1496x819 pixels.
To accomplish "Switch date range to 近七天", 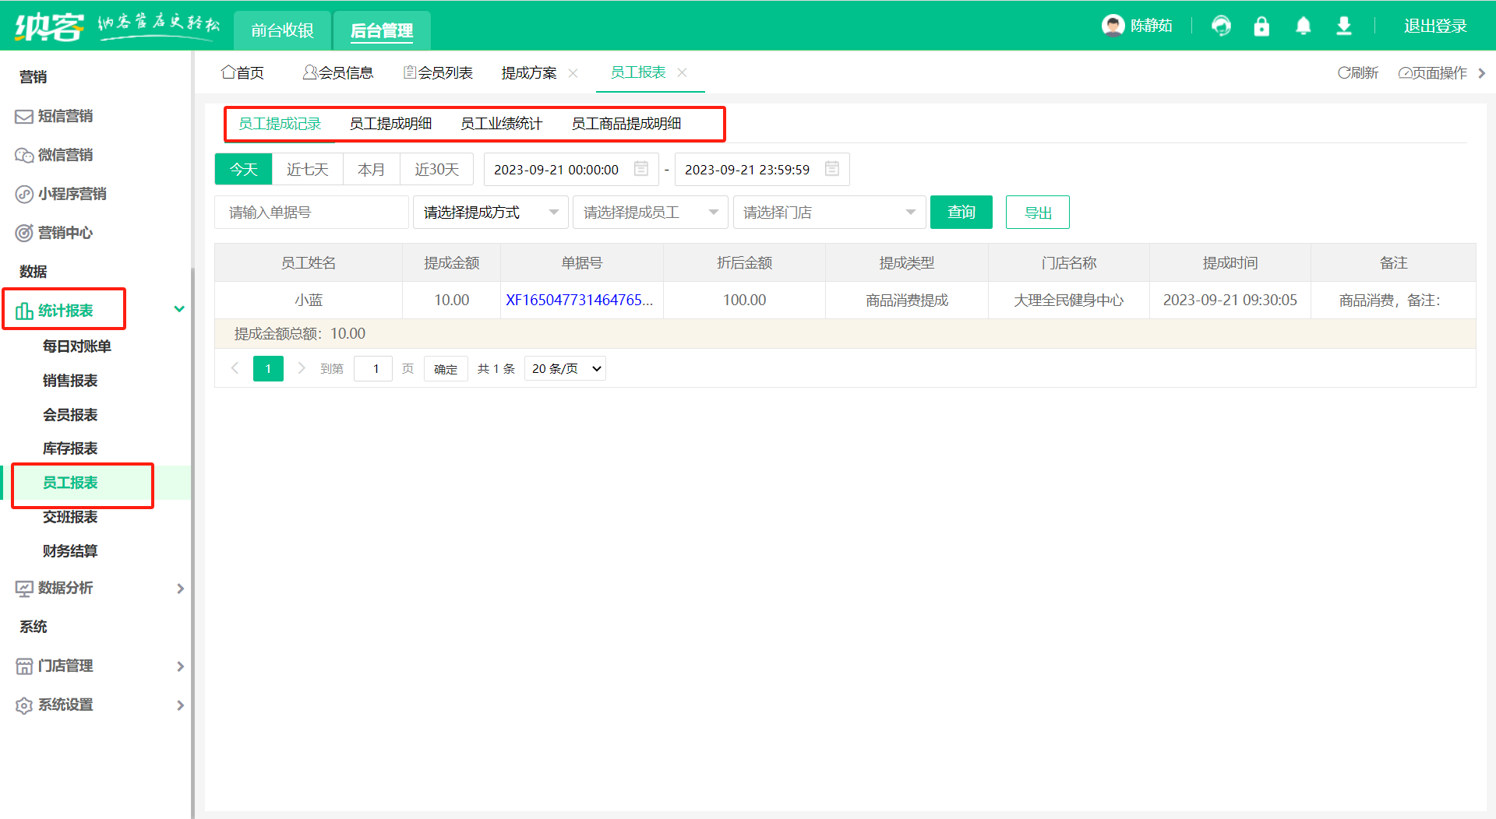I will pyautogui.click(x=307, y=169).
